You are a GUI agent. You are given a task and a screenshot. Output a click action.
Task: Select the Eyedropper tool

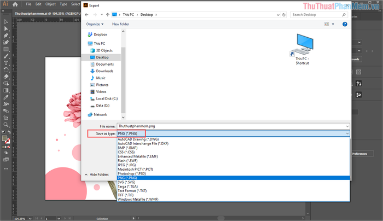6,97
